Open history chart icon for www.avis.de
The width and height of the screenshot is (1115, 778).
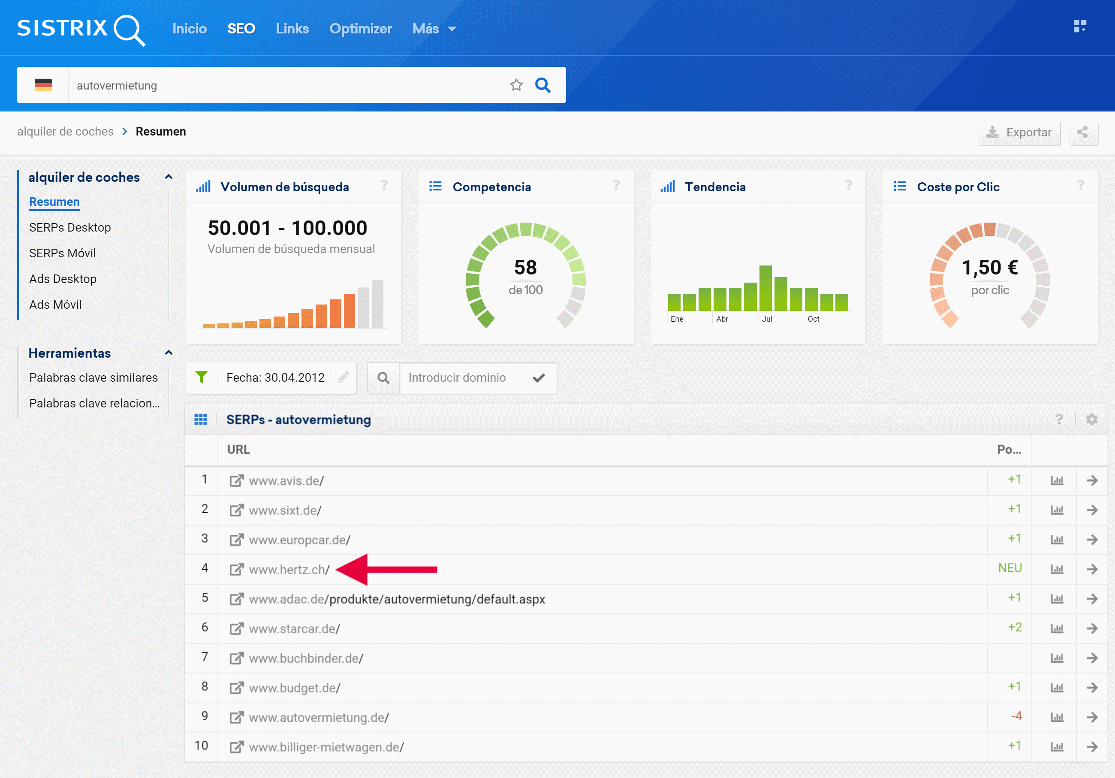pyautogui.click(x=1057, y=480)
